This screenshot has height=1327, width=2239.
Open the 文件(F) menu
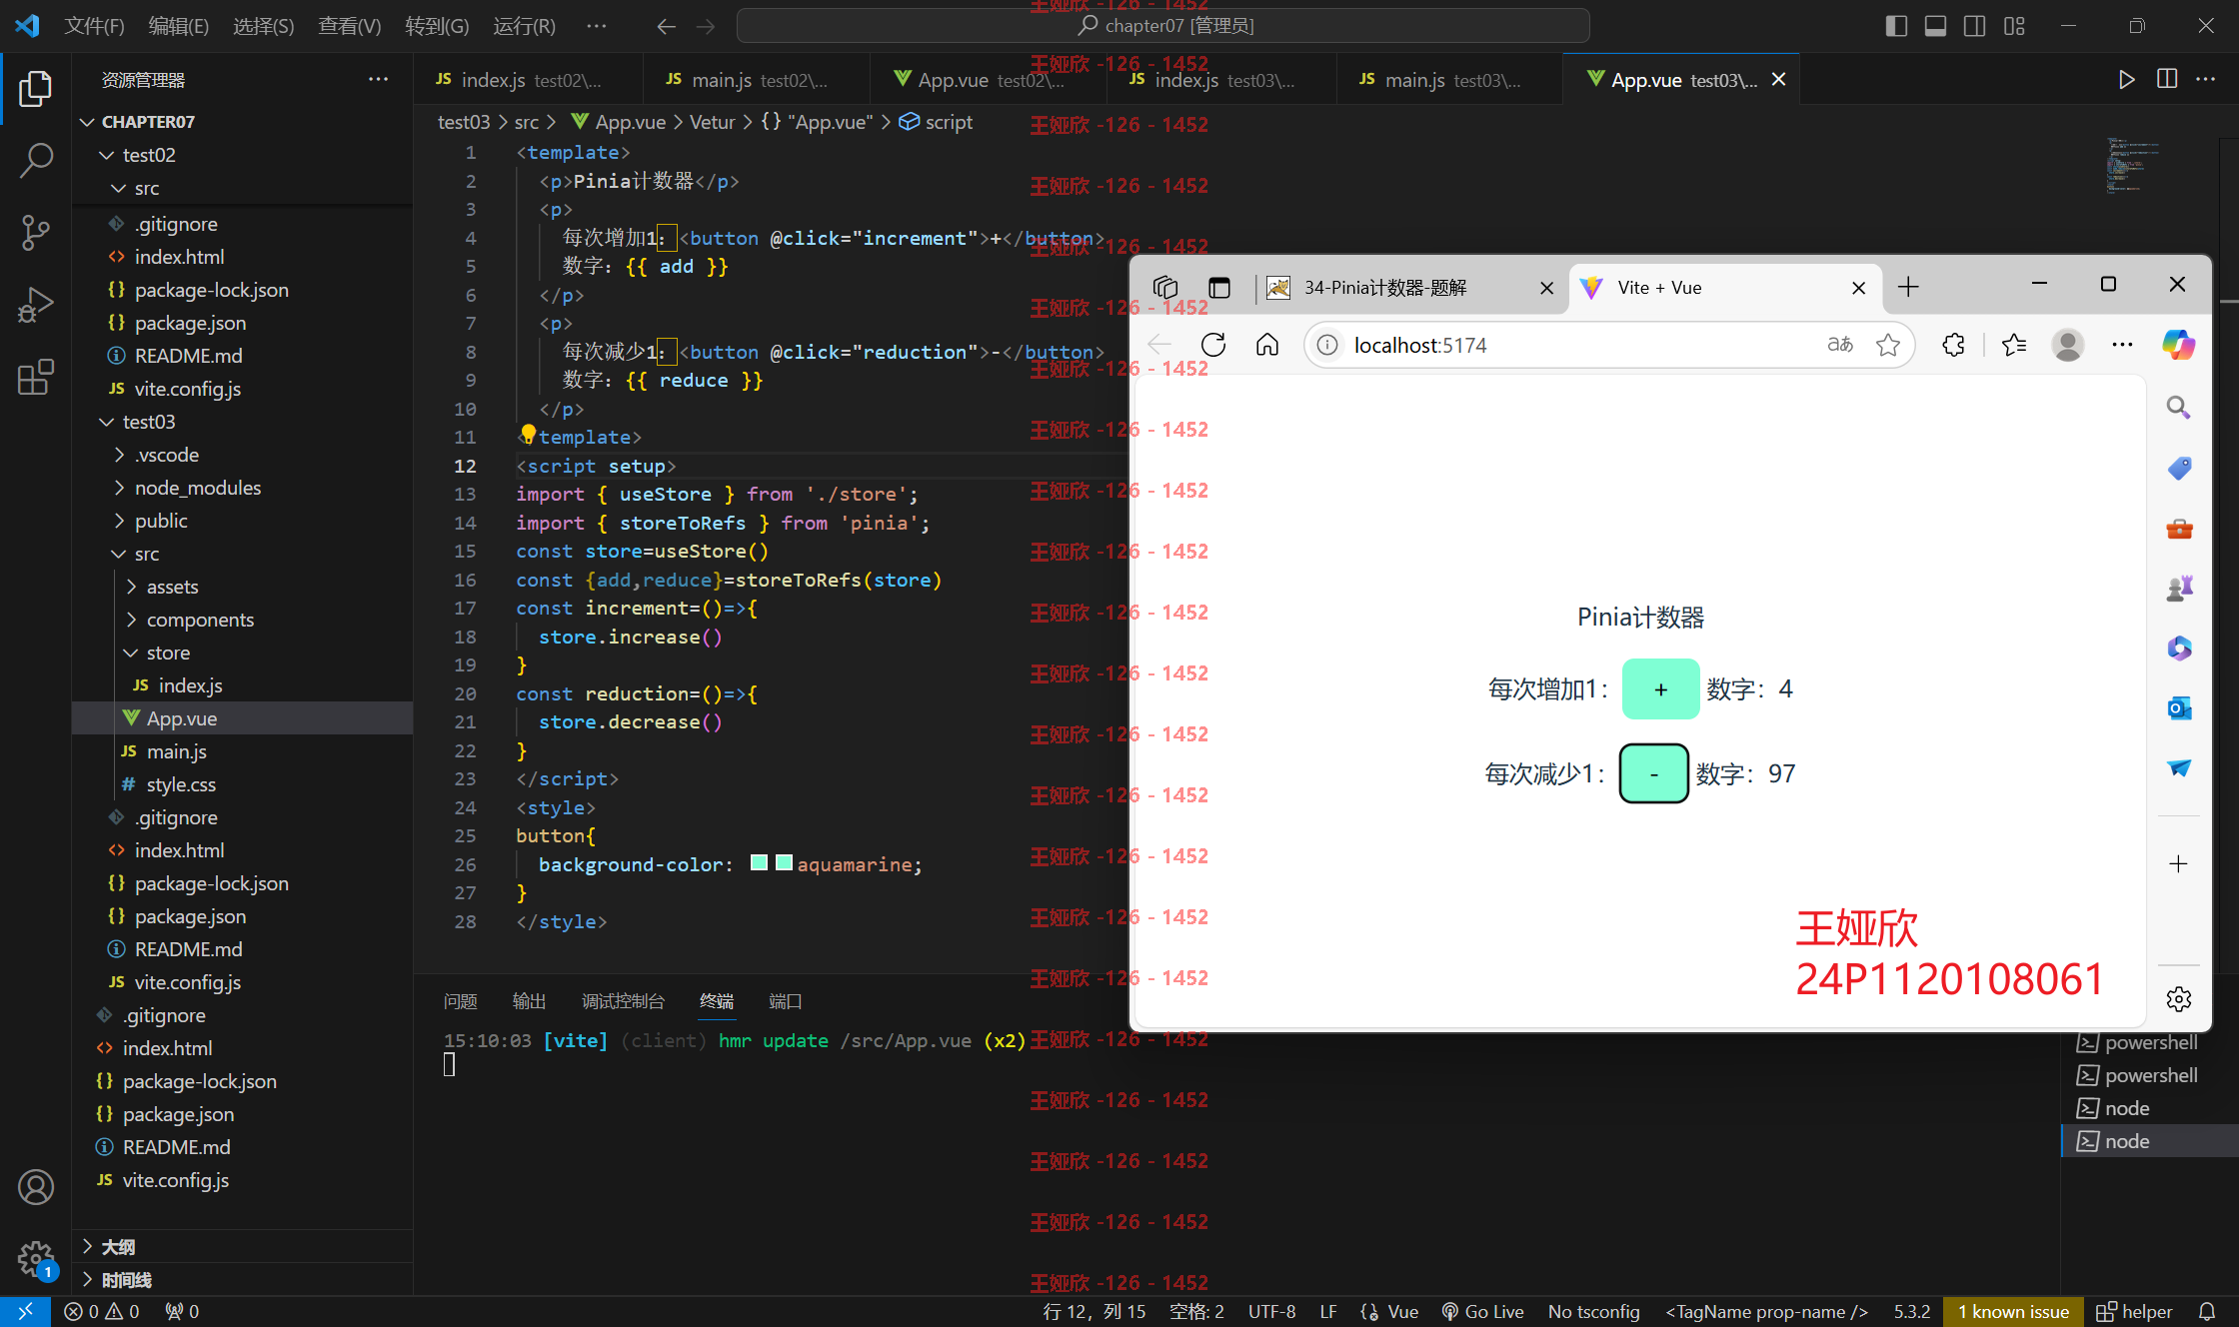94,26
